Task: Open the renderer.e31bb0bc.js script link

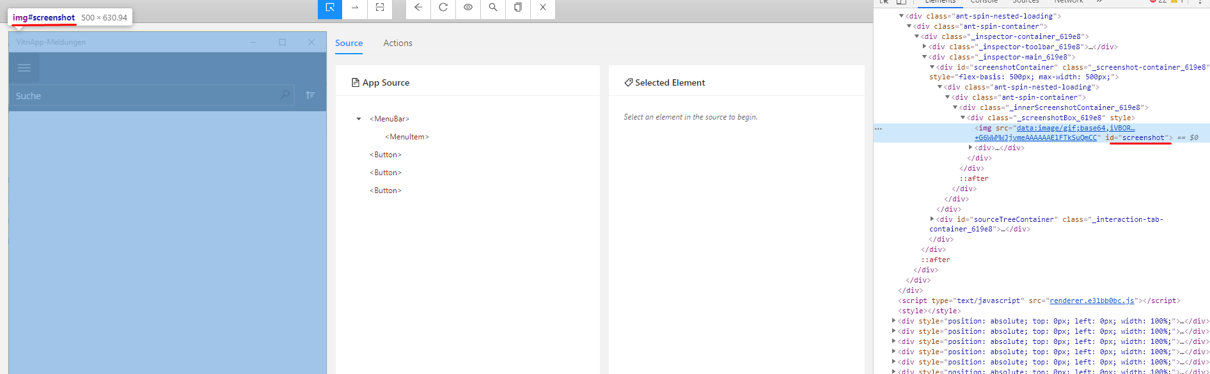Action: coord(1092,300)
